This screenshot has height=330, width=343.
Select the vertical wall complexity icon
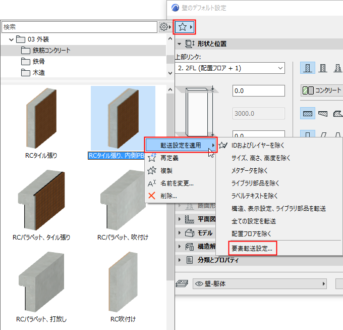tap(308, 134)
